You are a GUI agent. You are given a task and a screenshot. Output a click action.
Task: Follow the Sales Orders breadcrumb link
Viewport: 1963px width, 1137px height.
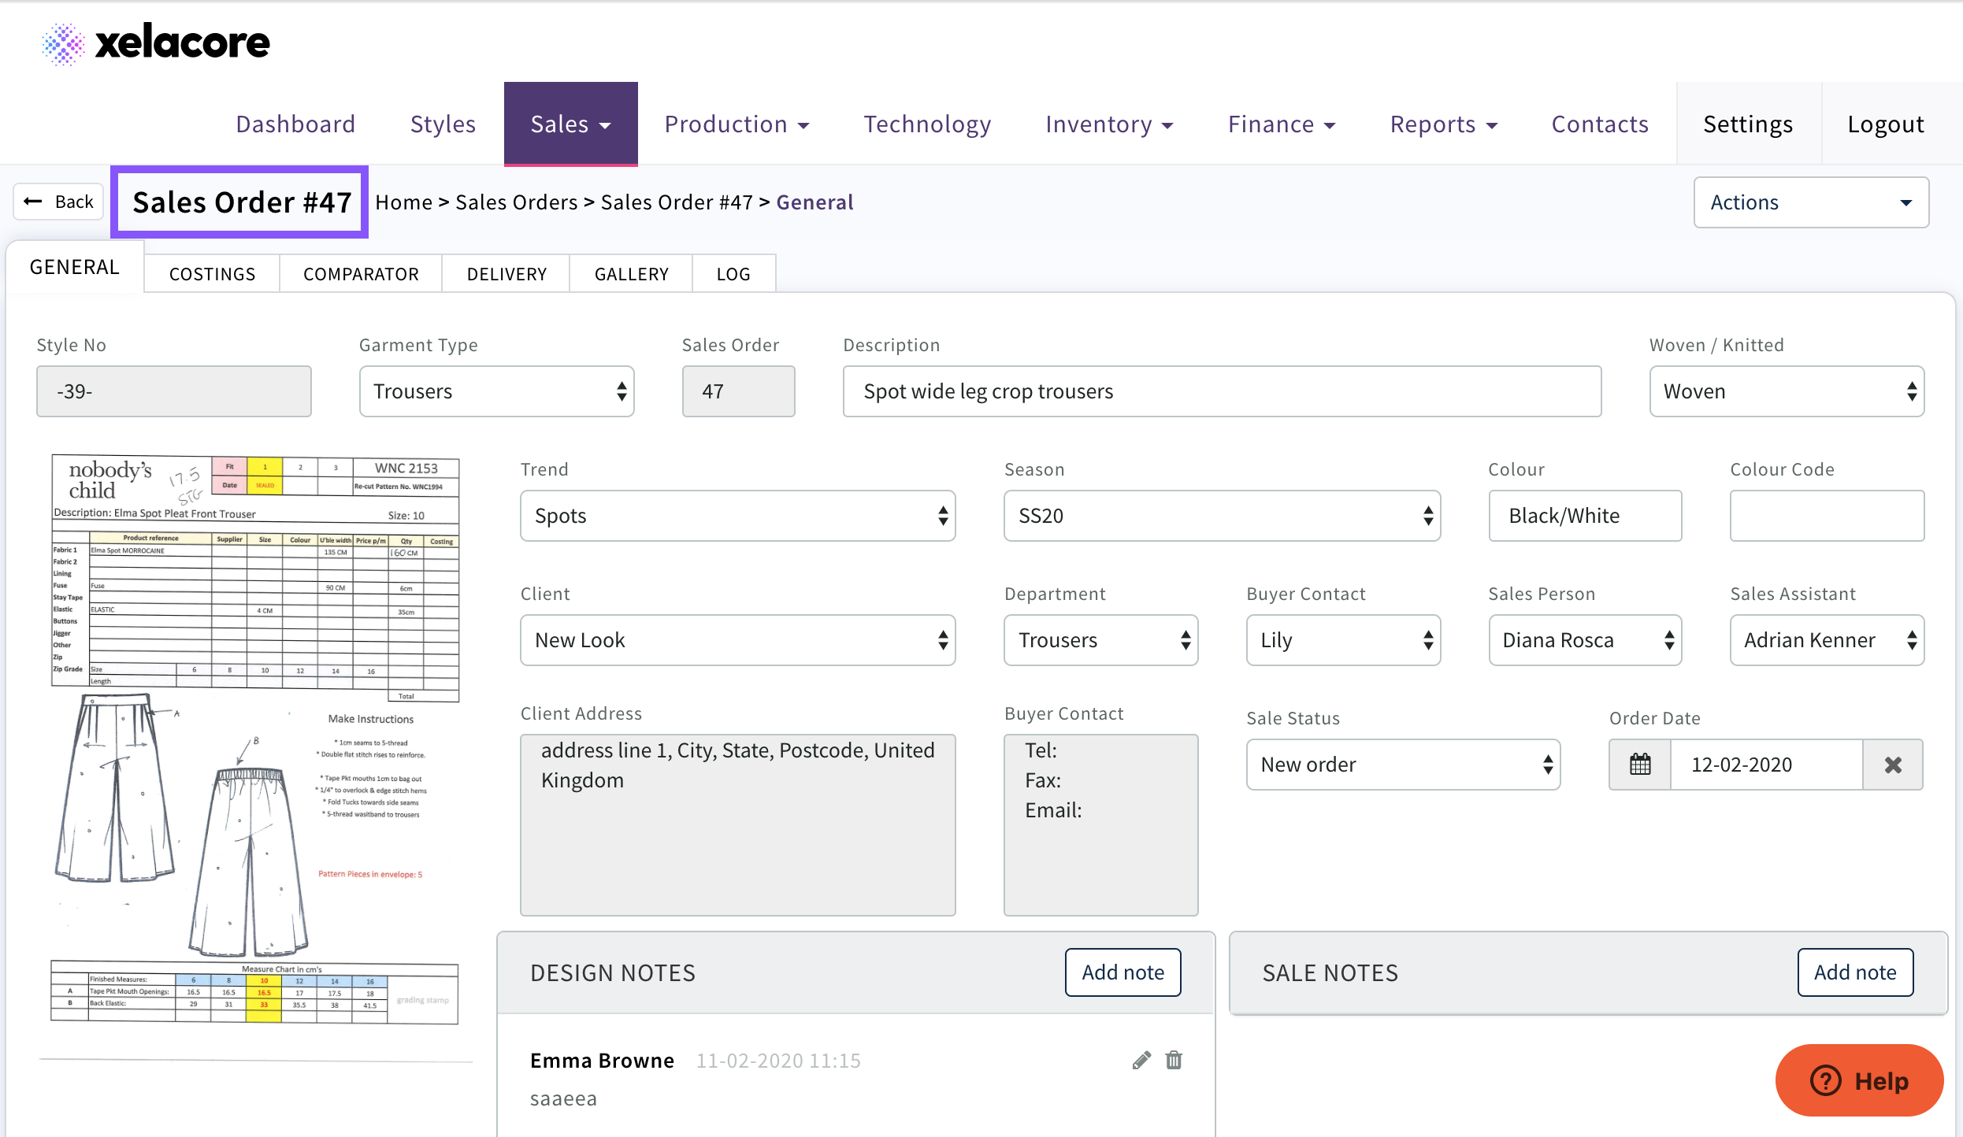point(516,202)
